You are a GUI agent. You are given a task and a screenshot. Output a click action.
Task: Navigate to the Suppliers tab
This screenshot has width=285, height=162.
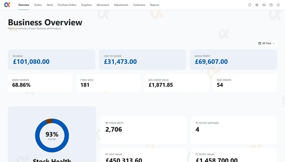click(x=87, y=5)
